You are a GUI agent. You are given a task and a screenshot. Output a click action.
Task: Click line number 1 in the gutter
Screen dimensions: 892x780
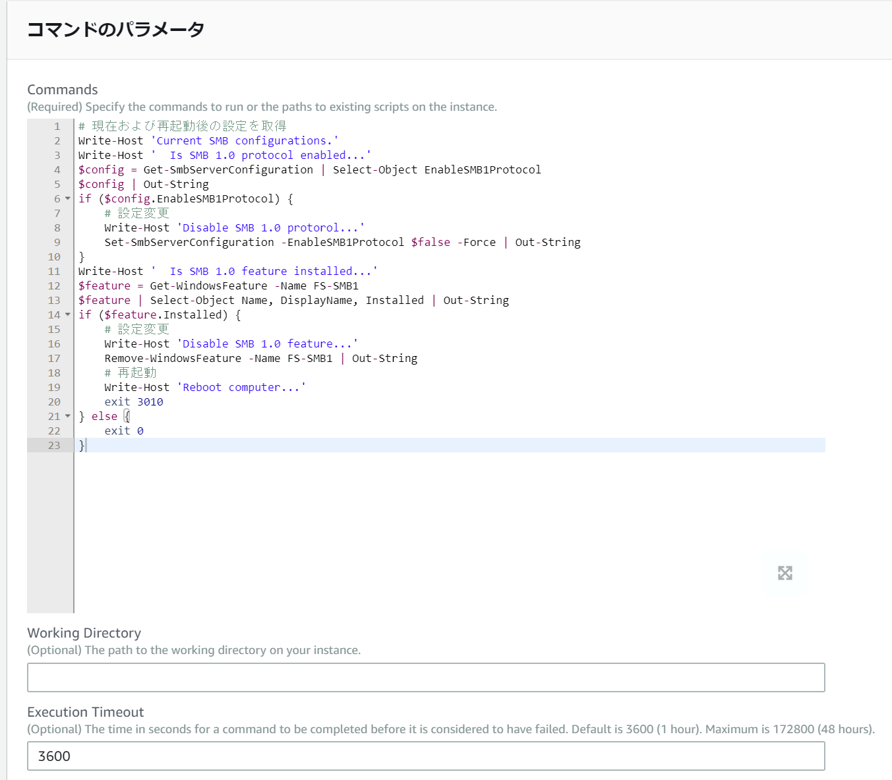57,126
